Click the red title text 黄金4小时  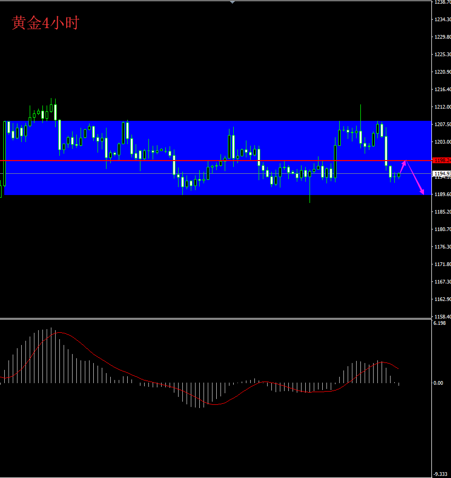click(x=46, y=23)
